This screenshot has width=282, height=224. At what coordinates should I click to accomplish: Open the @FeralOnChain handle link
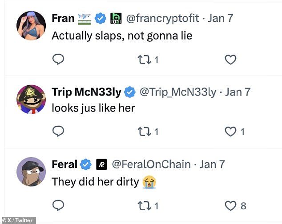151,165
